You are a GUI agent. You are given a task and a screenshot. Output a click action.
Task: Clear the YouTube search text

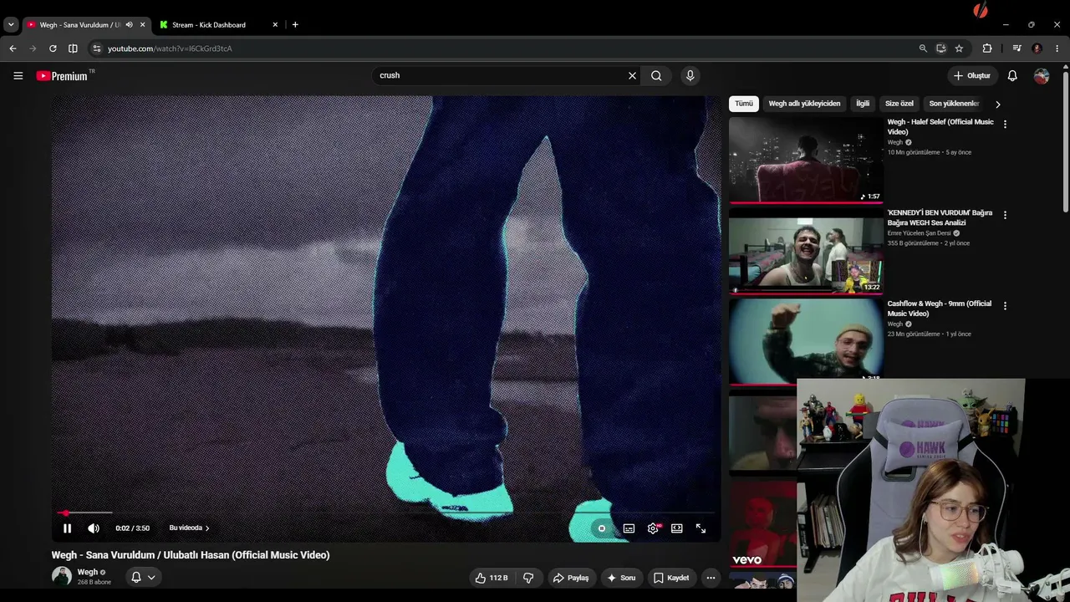(x=632, y=75)
